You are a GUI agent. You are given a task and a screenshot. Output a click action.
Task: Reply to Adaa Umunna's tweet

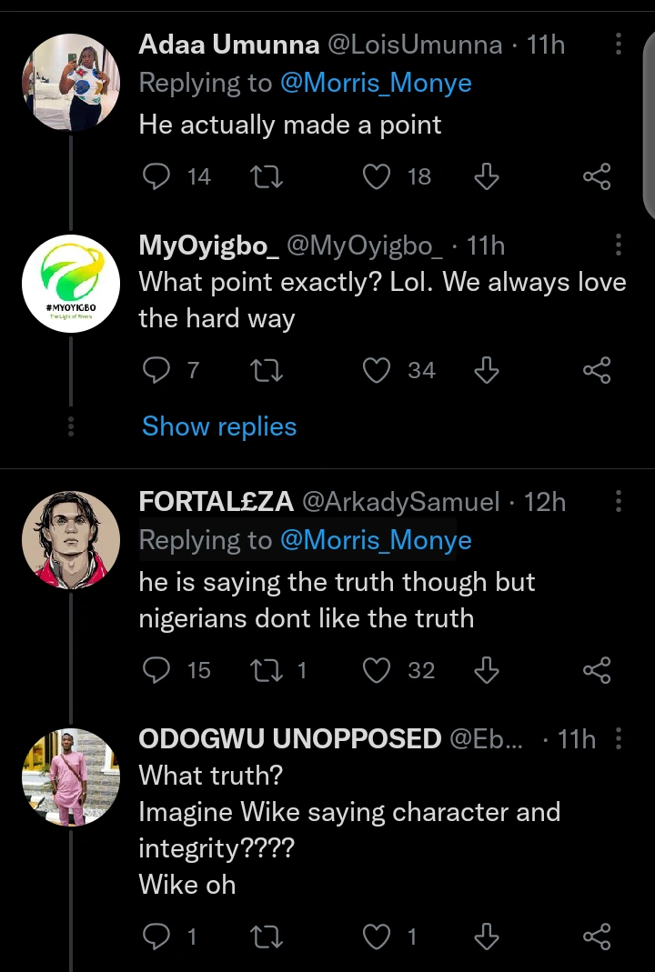click(x=156, y=176)
